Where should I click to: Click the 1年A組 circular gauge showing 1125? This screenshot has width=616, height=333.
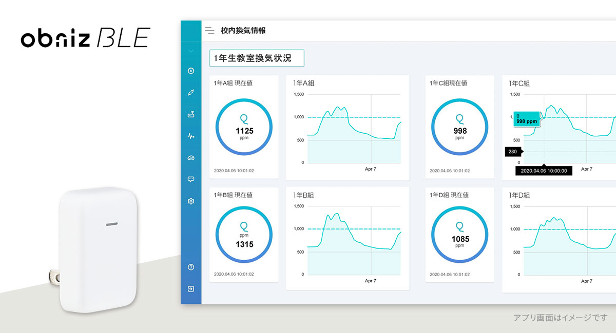point(244,127)
